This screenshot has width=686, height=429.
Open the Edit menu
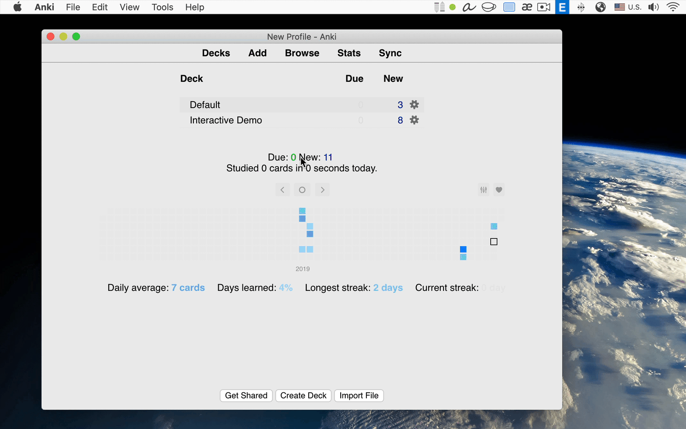point(100,7)
